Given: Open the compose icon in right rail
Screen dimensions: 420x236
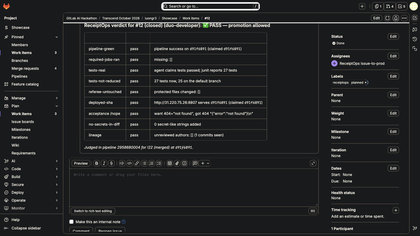Looking at the screenshot, I should click(x=415, y=18).
